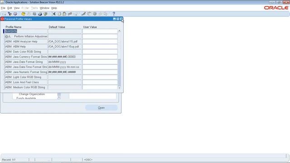Click User Value field for Dark Color RGB String

click(x=100, y=52)
